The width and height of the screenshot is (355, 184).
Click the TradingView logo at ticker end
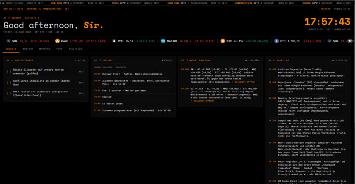pyautogui.click(x=350, y=41)
